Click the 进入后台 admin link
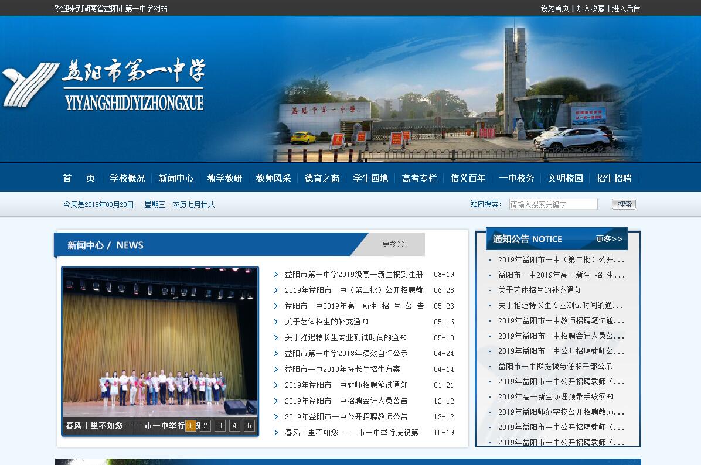This screenshot has height=465, width=701. pos(626,8)
